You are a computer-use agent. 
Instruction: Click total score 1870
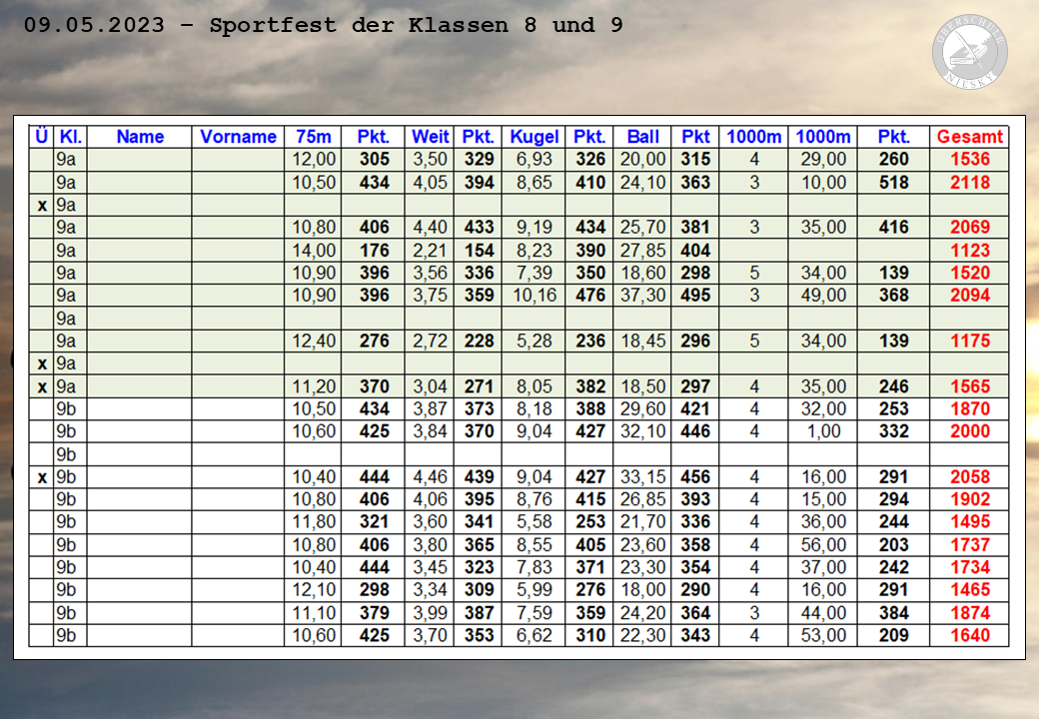point(969,408)
